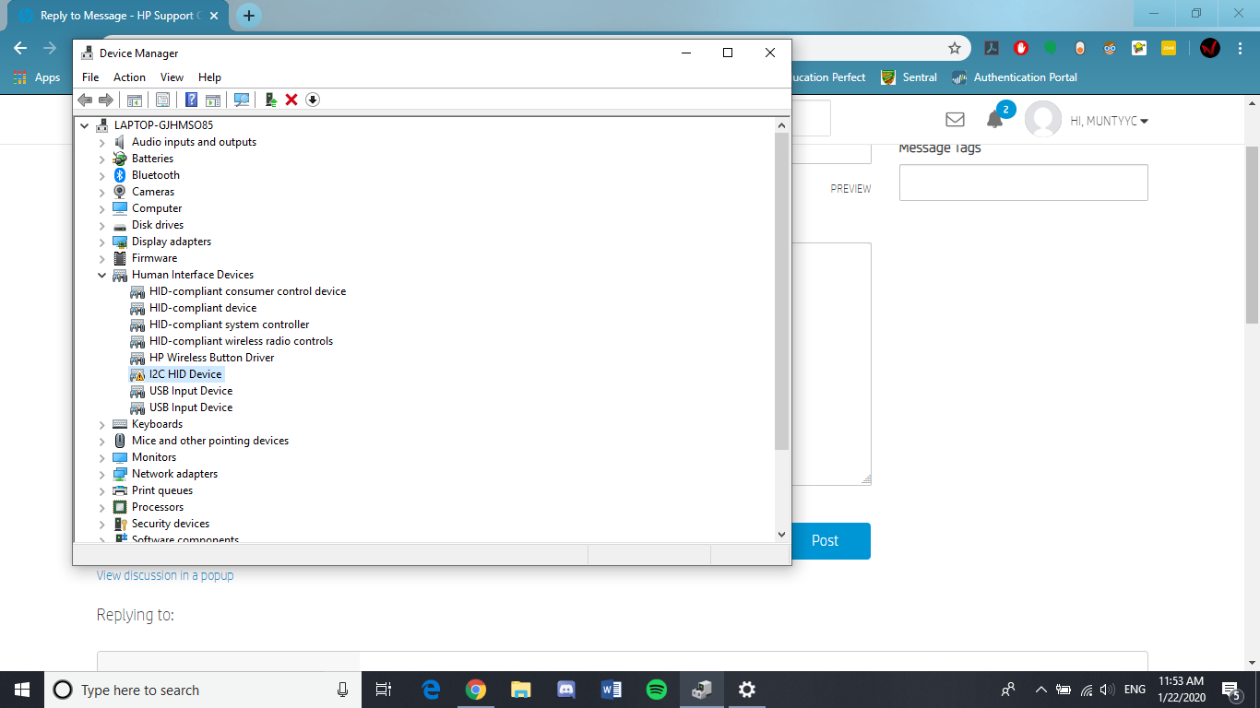Screen dimensions: 1260x708
Task: Expand the Display adapters category
Action: (x=102, y=241)
